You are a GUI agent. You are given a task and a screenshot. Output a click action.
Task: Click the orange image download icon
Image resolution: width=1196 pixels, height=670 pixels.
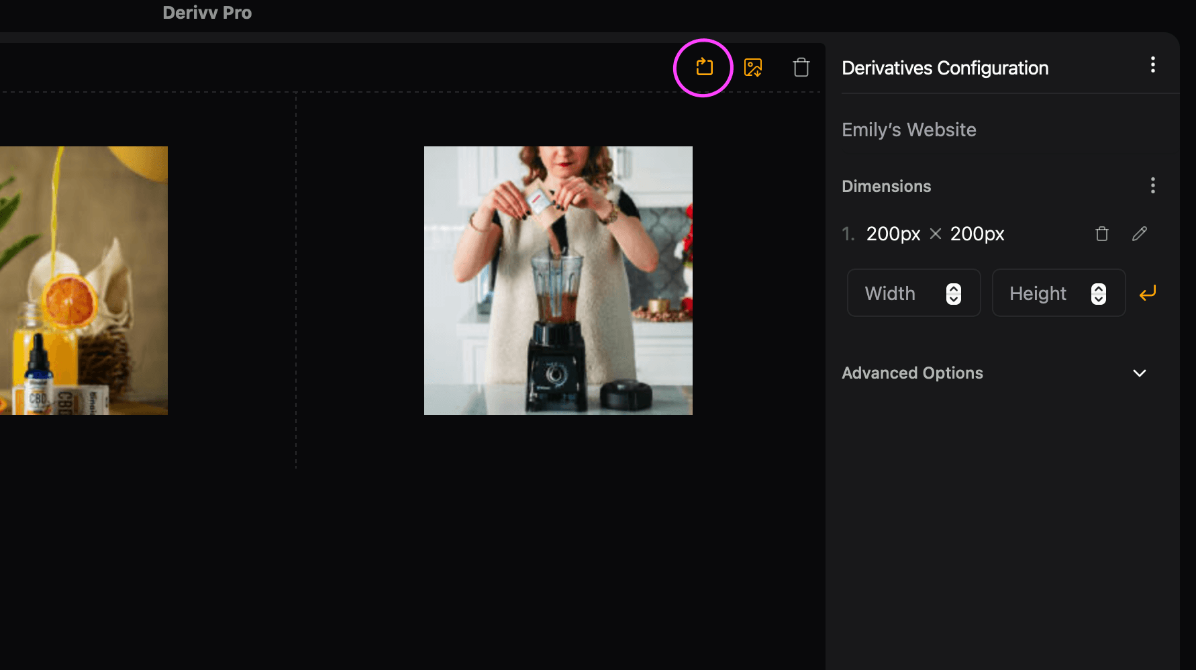[753, 67]
